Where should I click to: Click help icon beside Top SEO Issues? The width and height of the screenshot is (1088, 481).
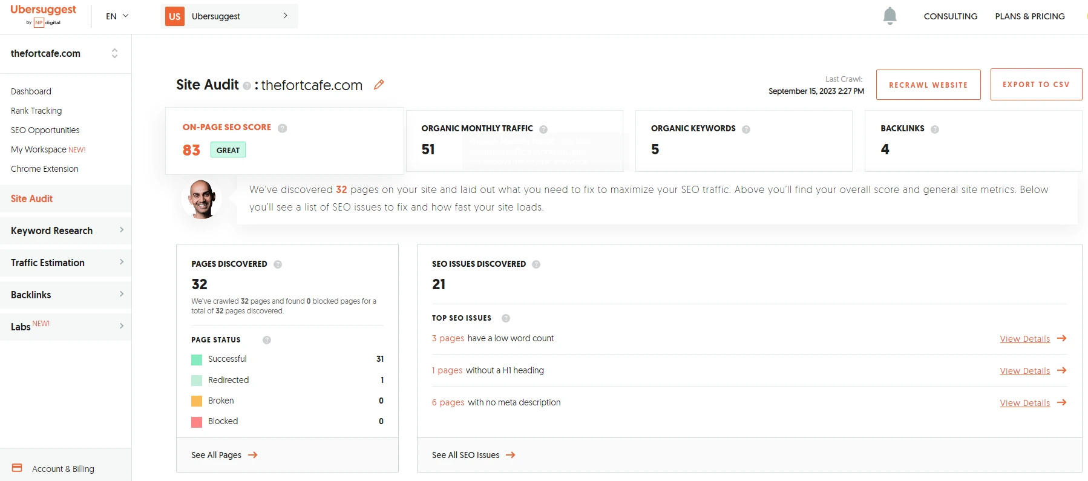(x=506, y=318)
